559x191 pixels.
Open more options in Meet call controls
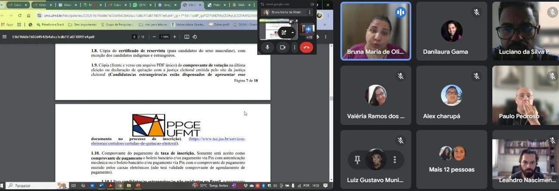295,47
